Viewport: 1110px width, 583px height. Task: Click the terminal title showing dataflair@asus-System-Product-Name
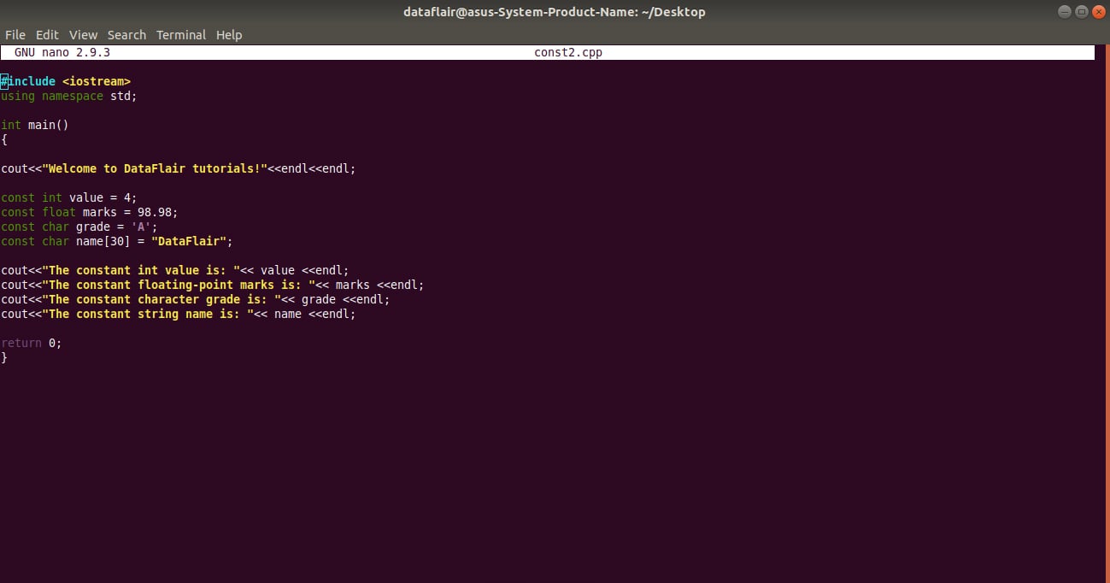pyautogui.click(x=555, y=11)
